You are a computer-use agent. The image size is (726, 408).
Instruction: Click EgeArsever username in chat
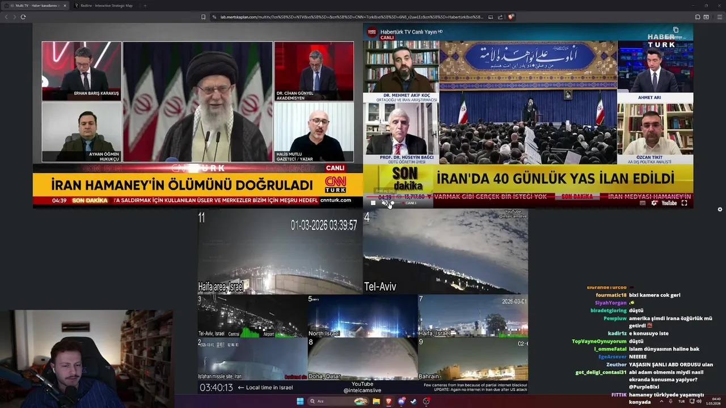pyautogui.click(x=613, y=356)
